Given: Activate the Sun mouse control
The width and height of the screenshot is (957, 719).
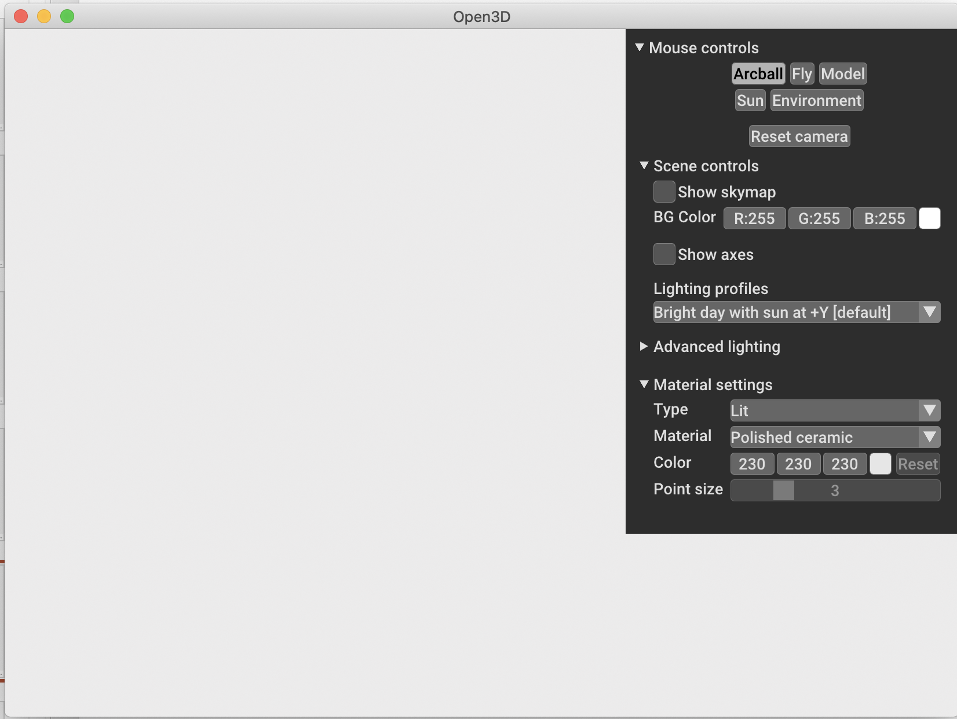Looking at the screenshot, I should (750, 100).
